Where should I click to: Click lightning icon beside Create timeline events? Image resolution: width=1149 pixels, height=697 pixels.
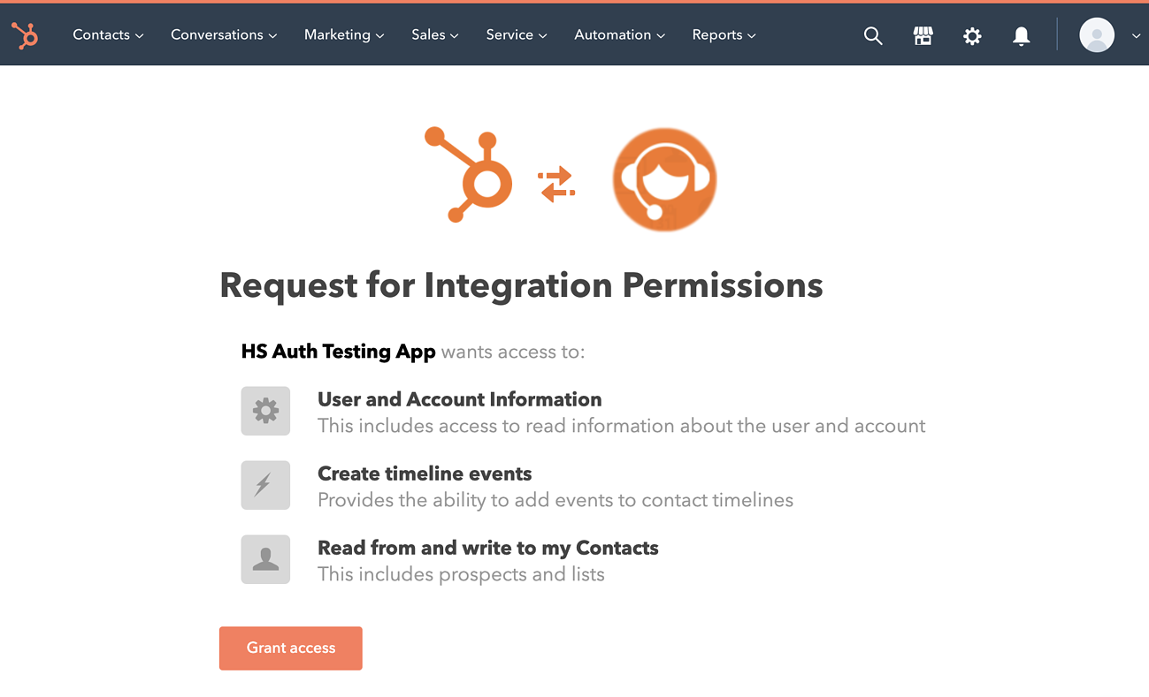pos(265,485)
